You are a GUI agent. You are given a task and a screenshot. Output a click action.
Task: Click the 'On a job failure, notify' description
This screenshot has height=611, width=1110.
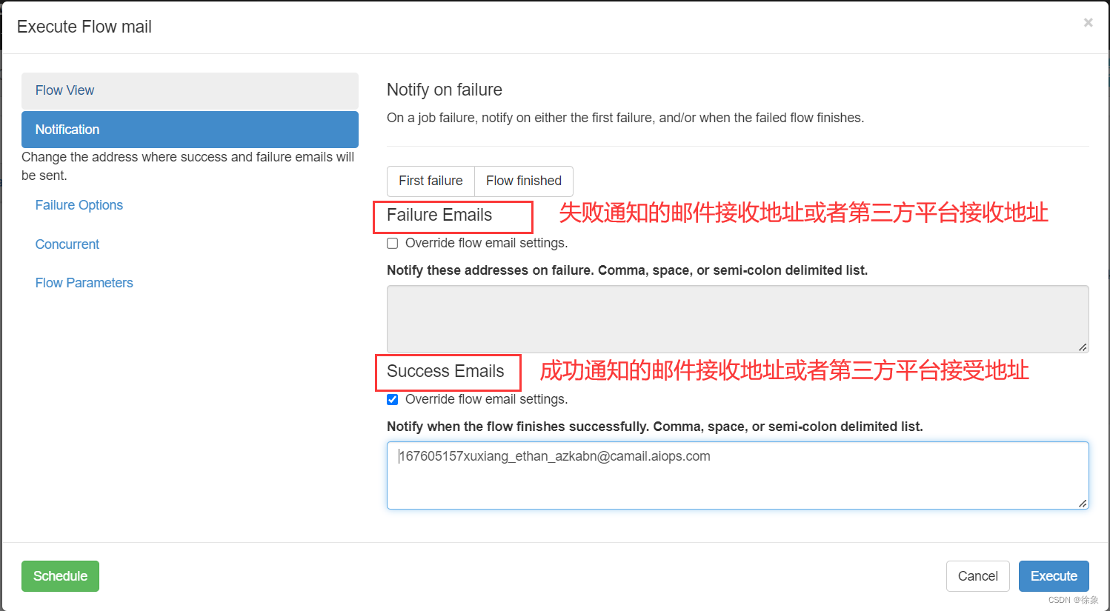625,118
